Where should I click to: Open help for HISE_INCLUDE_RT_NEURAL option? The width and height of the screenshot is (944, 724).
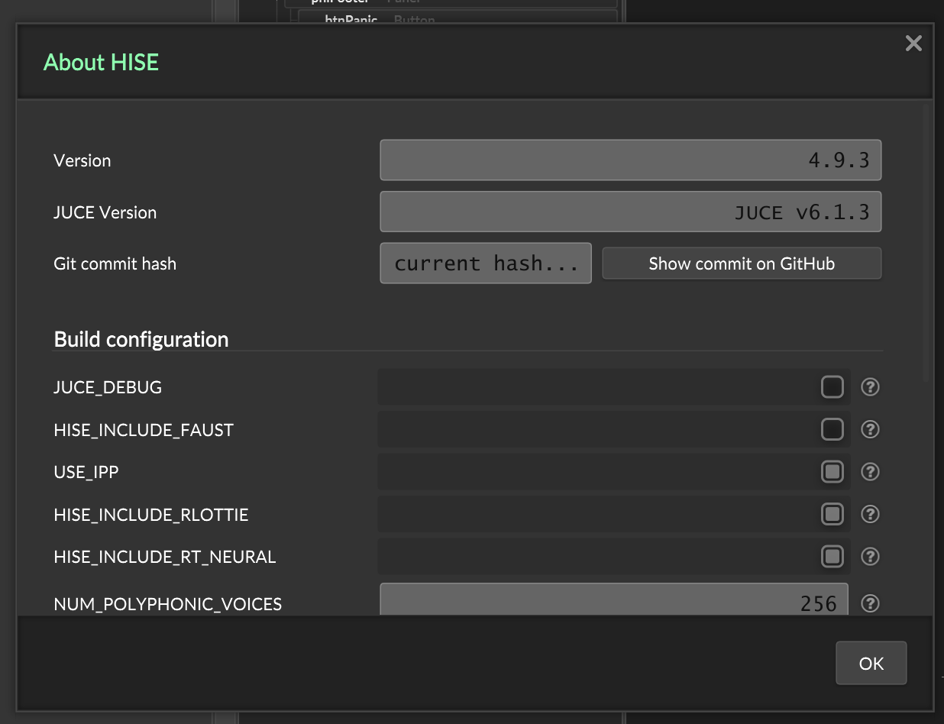(x=870, y=557)
